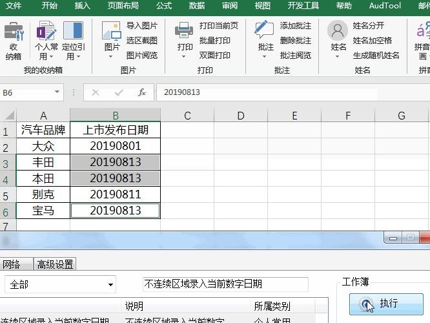
Task: Click 批量打印 command
Action: click(215, 41)
